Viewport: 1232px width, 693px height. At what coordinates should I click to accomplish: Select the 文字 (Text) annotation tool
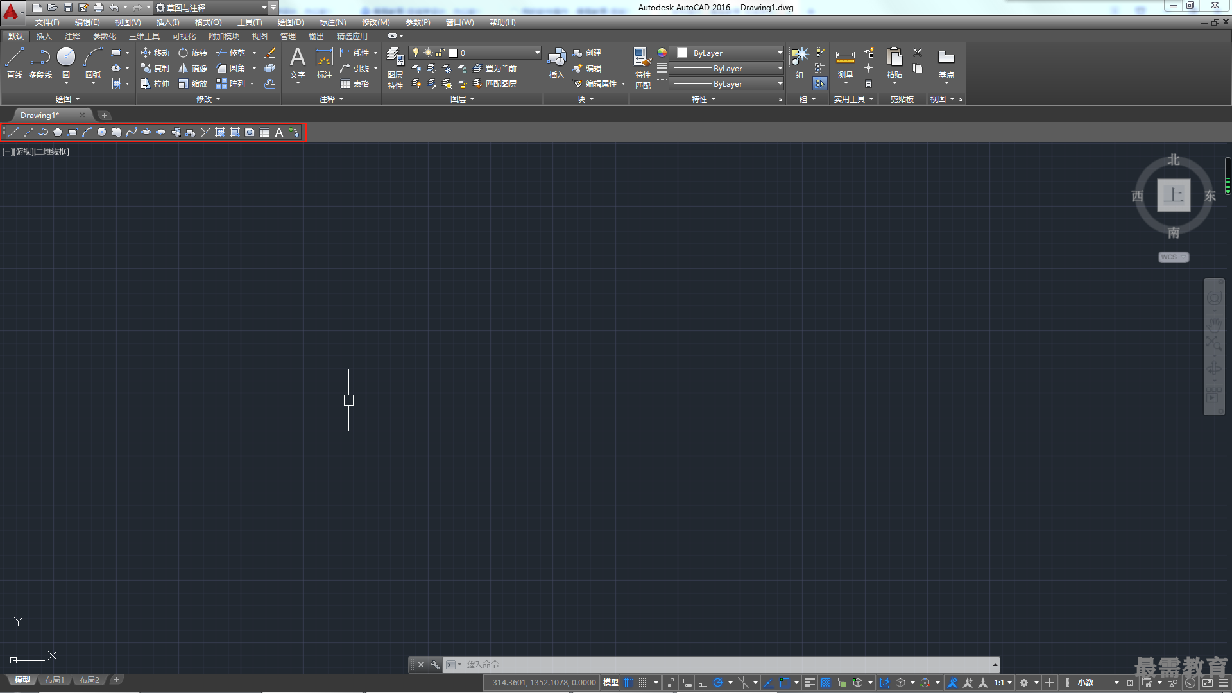(x=298, y=63)
